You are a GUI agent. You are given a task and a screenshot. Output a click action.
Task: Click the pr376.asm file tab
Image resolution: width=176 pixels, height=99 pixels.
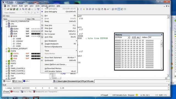click(x=73, y=81)
